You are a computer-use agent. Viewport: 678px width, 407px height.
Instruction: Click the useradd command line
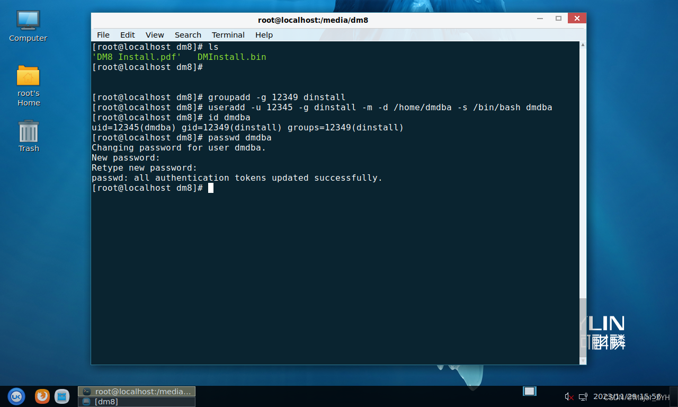(322, 108)
